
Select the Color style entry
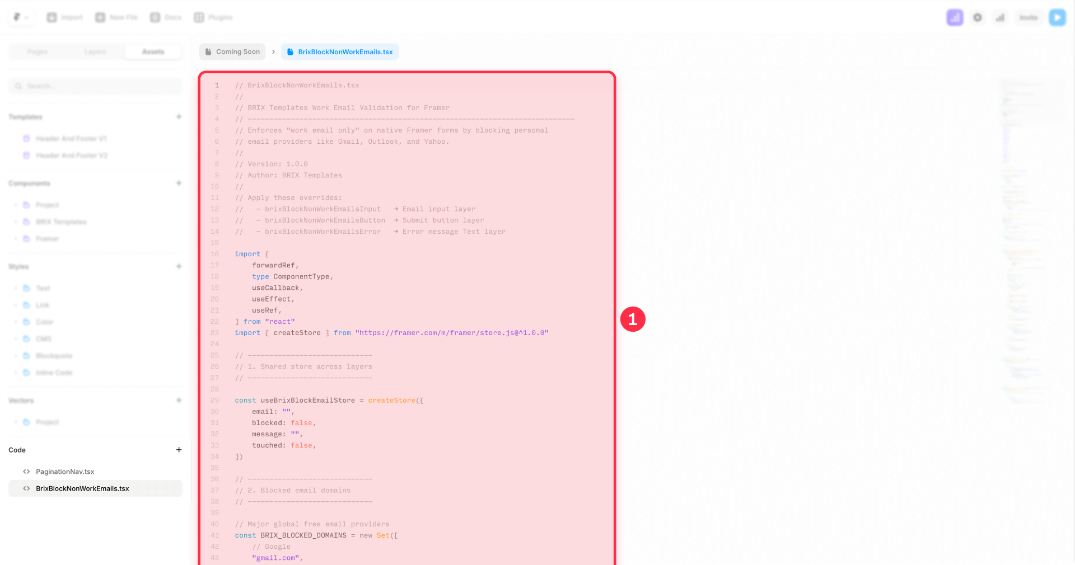(x=44, y=322)
